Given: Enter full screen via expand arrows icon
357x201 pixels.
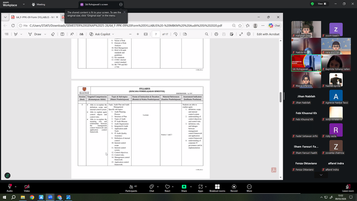Looking at the screenshot, I should 241,34.
